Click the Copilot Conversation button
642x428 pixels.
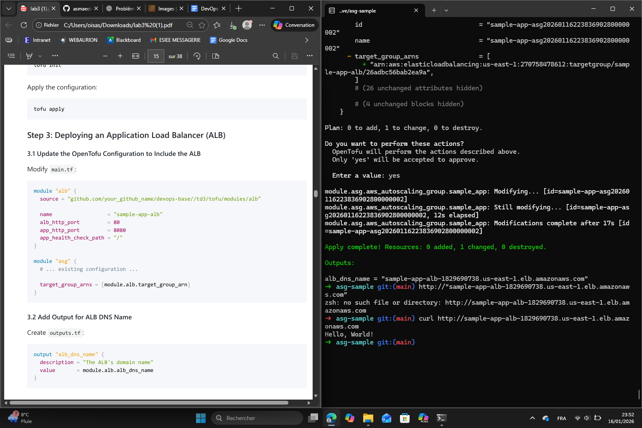click(294, 25)
